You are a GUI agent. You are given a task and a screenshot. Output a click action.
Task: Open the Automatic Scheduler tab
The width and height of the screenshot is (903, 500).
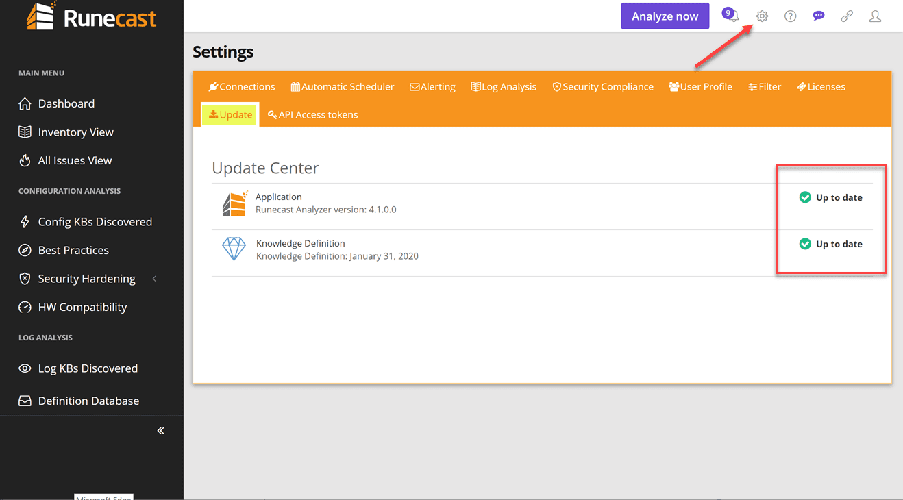pyautogui.click(x=343, y=87)
